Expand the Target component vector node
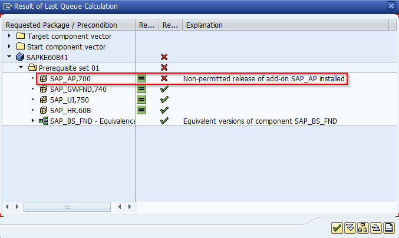The image size is (399, 238). pyautogui.click(x=9, y=36)
